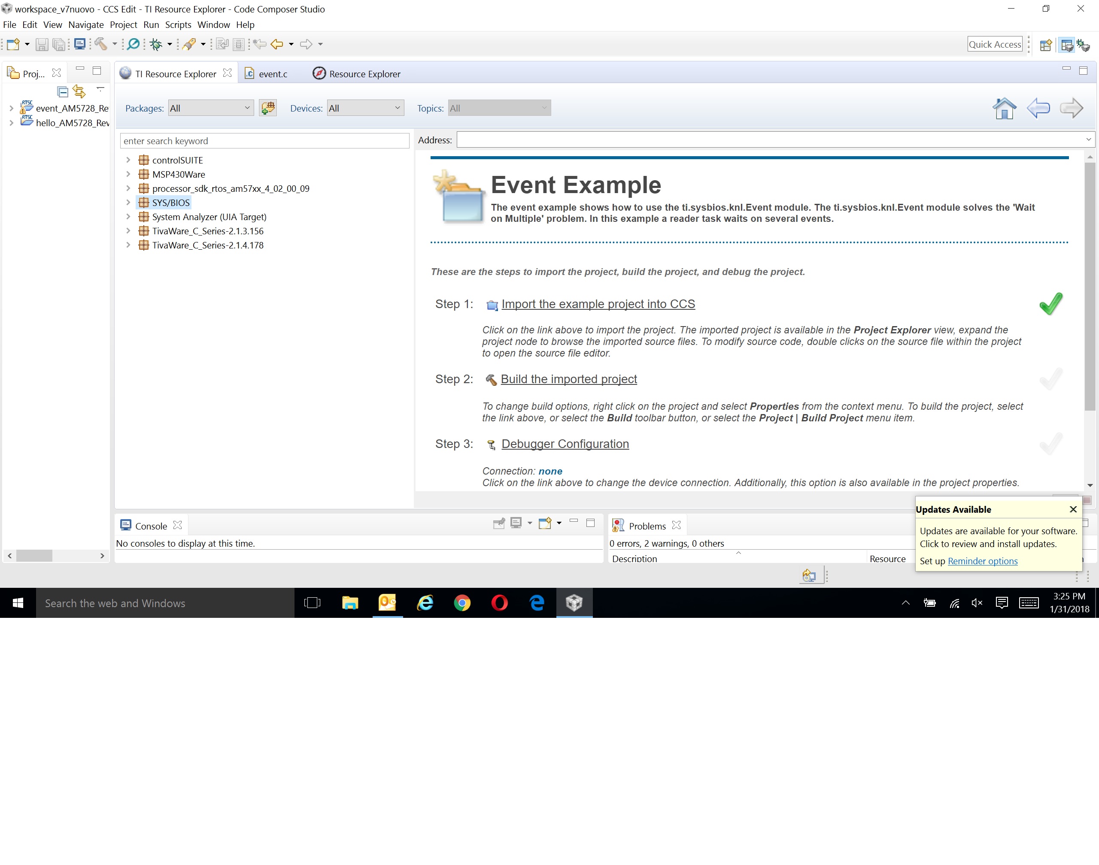Screen dimensions: 1099x865
Task: Click the blue Back arrow in Resource Explorer
Action: tap(1038, 108)
